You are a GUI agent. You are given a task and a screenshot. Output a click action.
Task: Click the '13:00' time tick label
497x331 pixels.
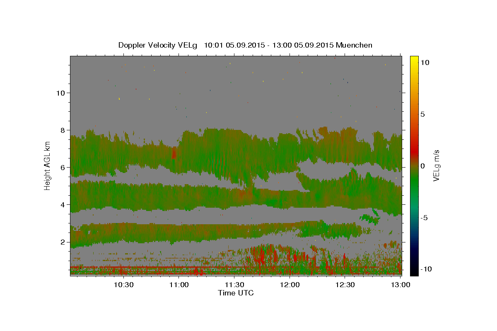[400, 285]
